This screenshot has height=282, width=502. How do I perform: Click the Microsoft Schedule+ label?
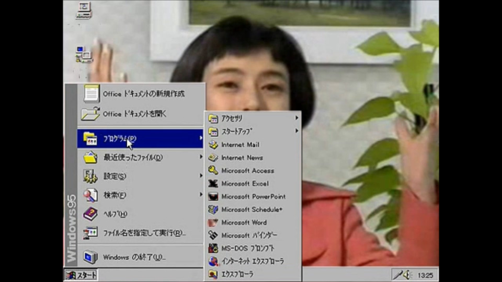pyautogui.click(x=252, y=209)
